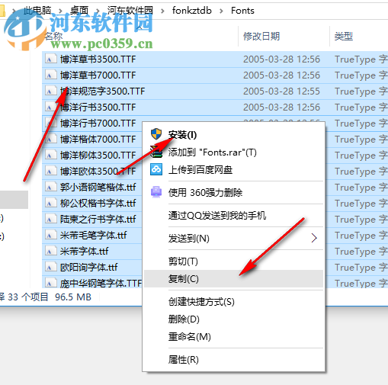
Task: Select the file 柳公权楷书字体.ttf
Action: pos(98,203)
